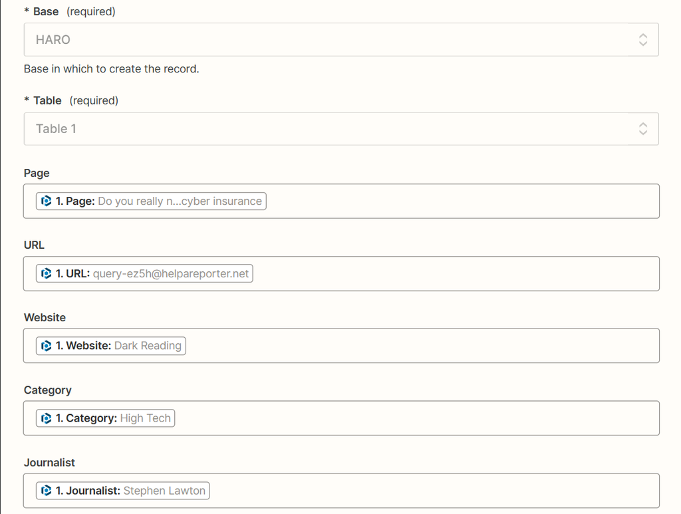Click the Table dropdown chevron icon
The width and height of the screenshot is (681, 514).
pyautogui.click(x=643, y=128)
